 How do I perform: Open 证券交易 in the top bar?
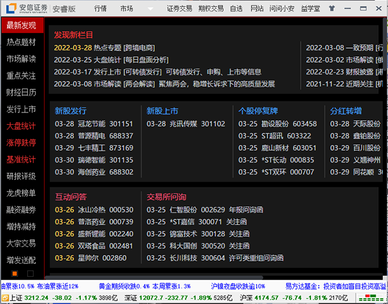click(x=179, y=8)
